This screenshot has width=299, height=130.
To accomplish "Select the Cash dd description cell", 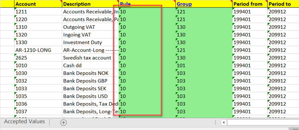I will (x=90, y=65).
